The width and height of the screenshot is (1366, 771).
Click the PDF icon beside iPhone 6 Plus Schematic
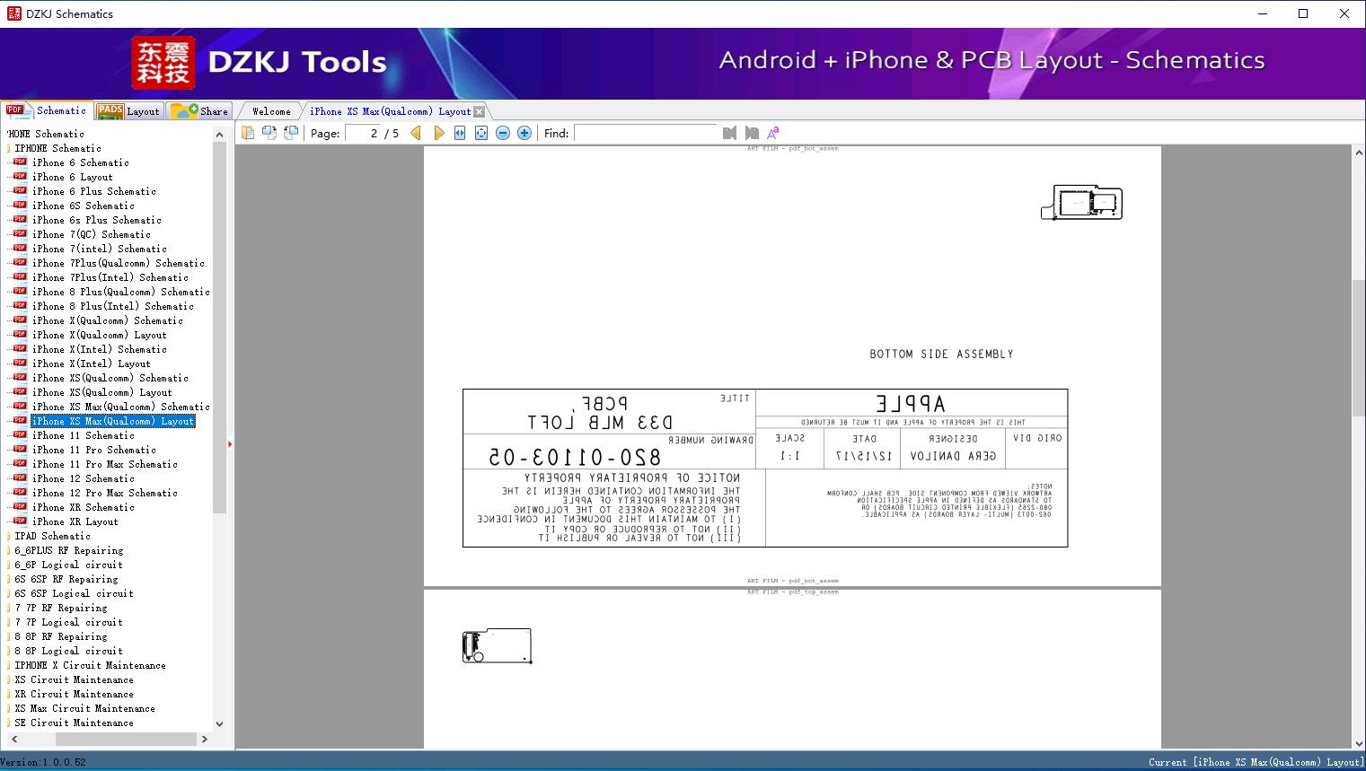(20, 191)
